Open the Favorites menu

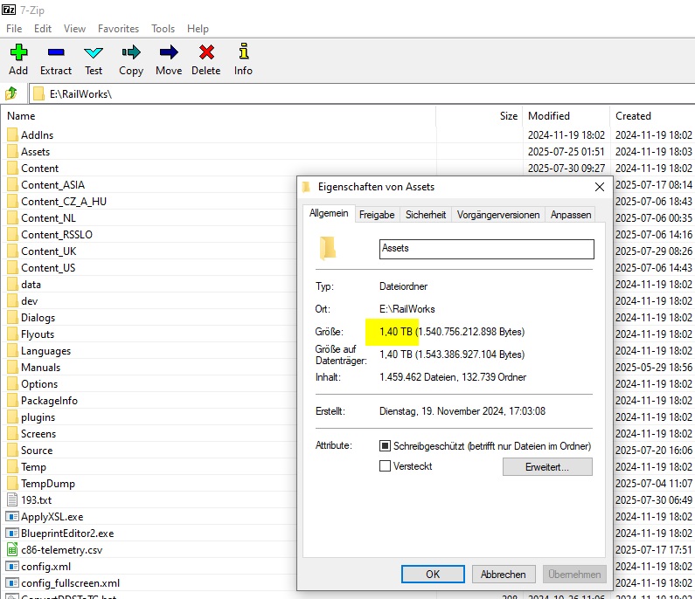coord(118,29)
